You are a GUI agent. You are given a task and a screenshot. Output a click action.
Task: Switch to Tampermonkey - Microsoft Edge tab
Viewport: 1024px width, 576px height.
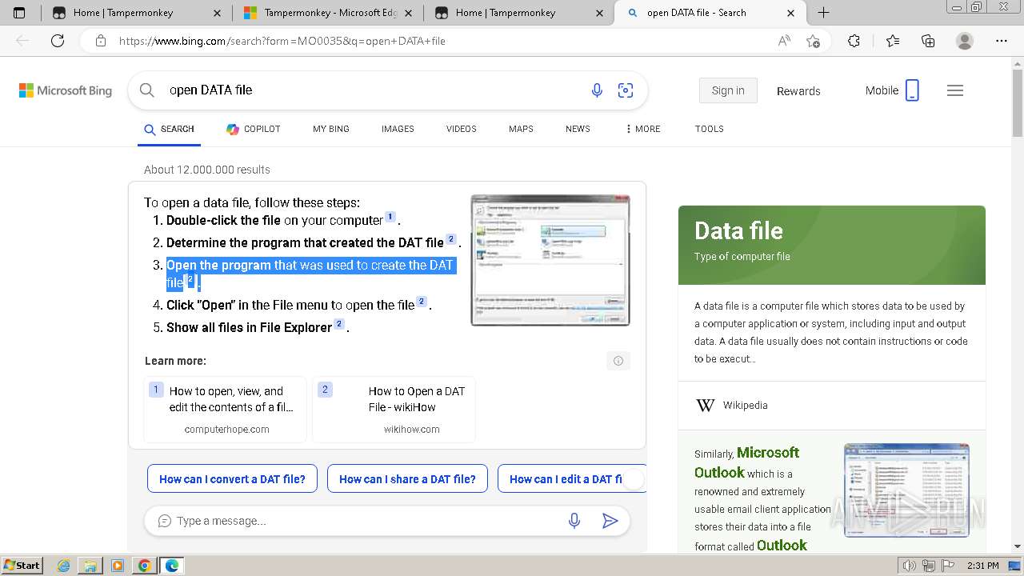pyautogui.click(x=330, y=13)
